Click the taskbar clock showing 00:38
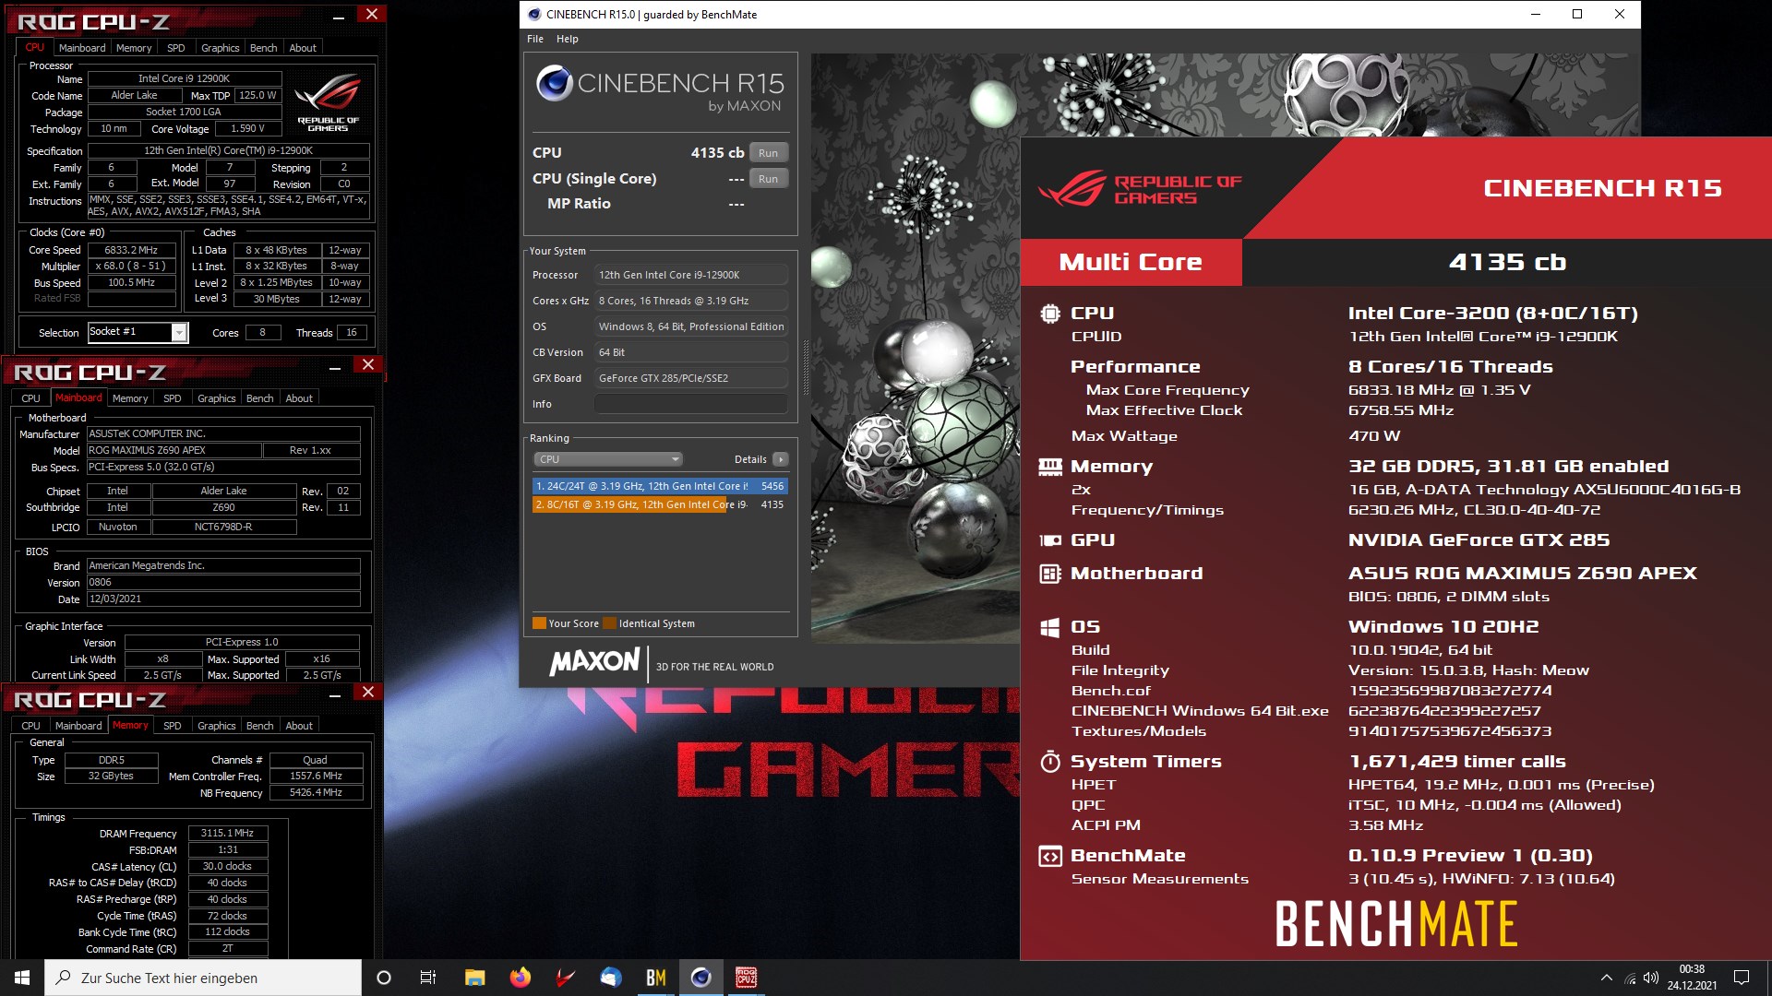Image resolution: width=1772 pixels, height=996 pixels. click(1692, 978)
